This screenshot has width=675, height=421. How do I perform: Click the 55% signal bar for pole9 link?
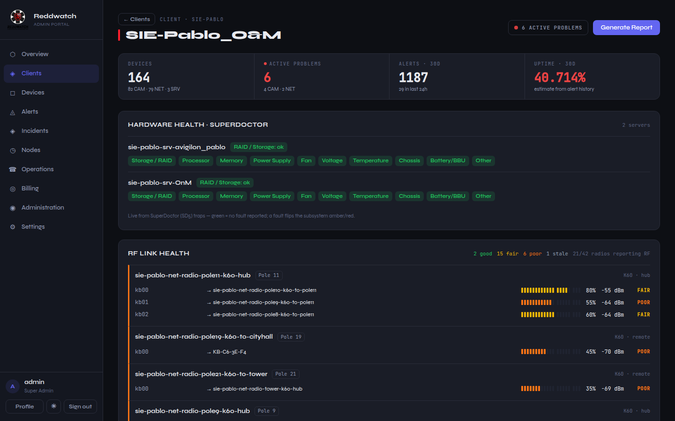click(x=550, y=303)
